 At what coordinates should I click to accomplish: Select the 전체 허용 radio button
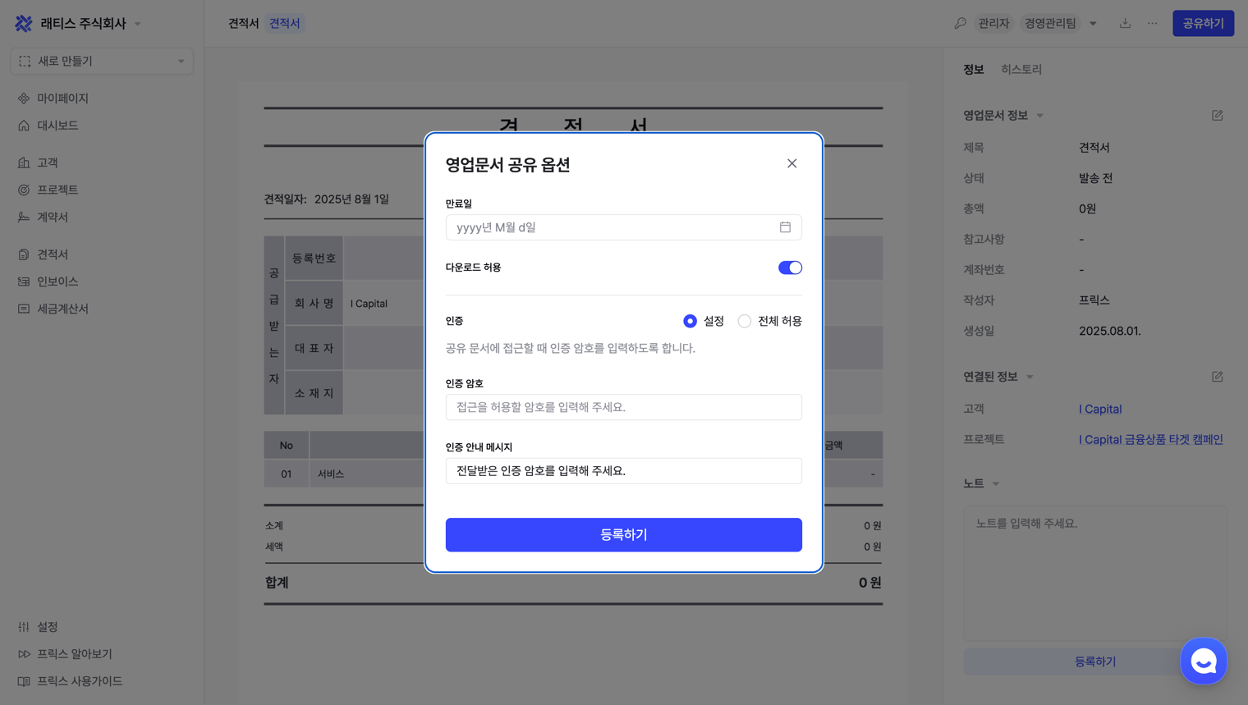tap(744, 321)
